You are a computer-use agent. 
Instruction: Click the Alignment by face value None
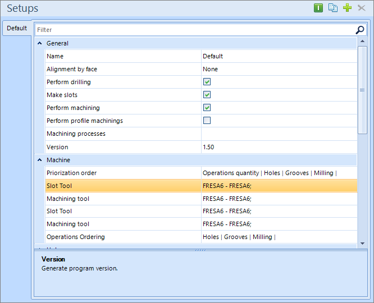point(210,69)
